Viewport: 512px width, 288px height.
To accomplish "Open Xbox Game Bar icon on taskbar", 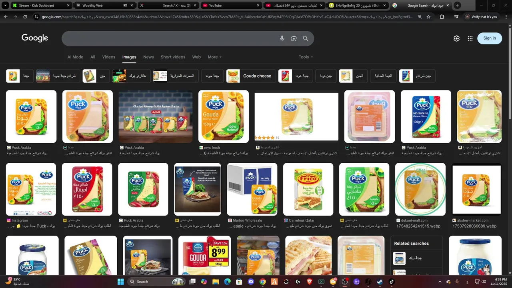I will (321, 282).
